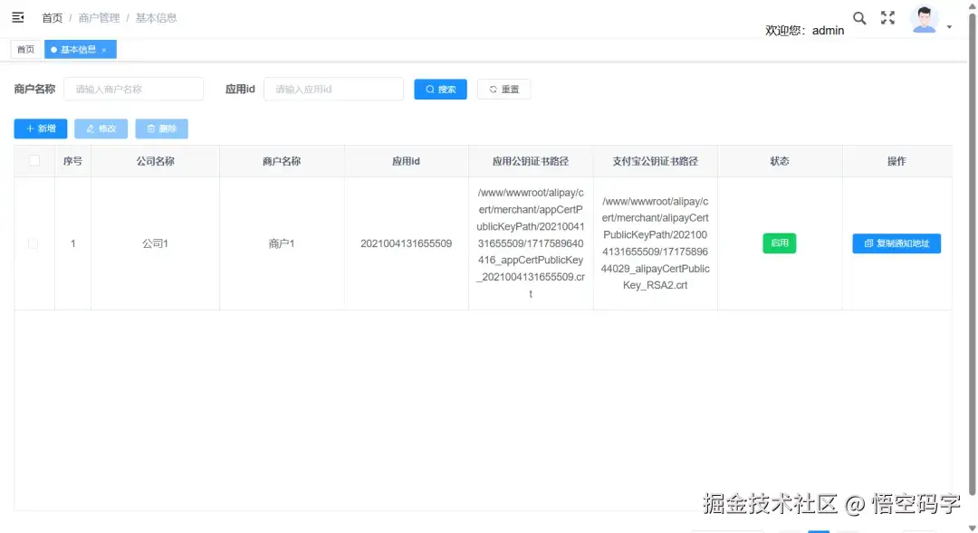Image resolution: width=978 pixels, height=533 pixels.
Task: Click 复制通知地址 in the operation column
Action: click(896, 243)
